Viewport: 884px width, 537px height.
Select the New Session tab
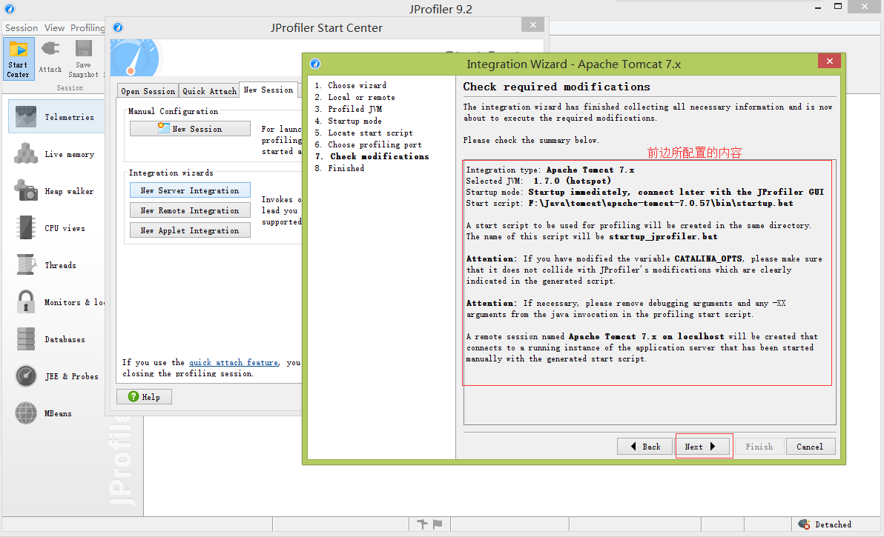(x=268, y=90)
